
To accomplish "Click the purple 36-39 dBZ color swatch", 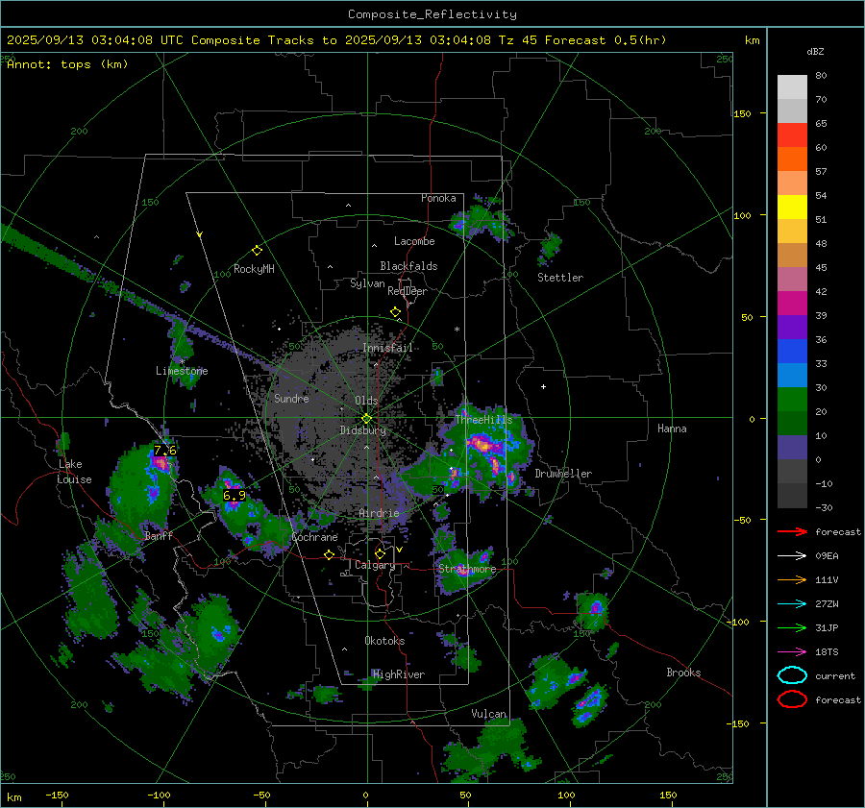I will (792, 327).
